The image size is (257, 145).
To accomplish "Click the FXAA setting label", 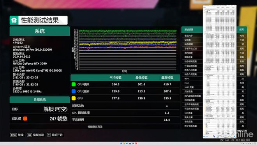I will tap(187, 83).
